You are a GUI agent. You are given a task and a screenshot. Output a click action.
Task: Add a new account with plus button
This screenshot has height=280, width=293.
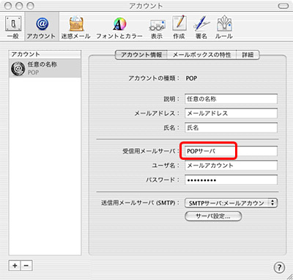[15, 265]
